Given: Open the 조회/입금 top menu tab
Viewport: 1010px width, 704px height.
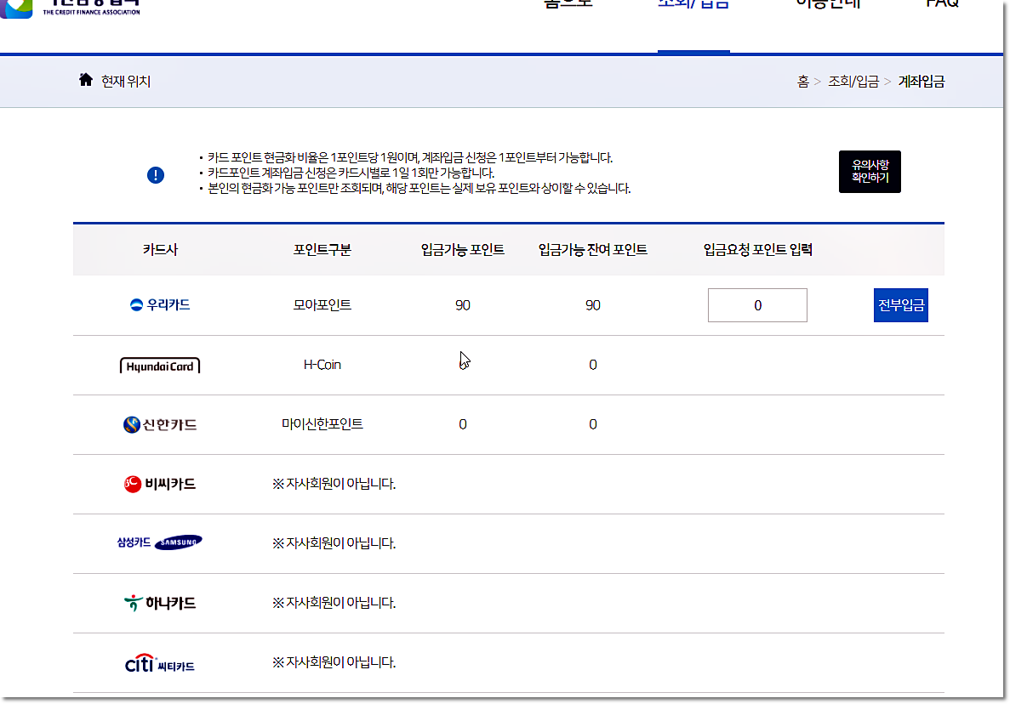Looking at the screenshot, I should point(693,5).
